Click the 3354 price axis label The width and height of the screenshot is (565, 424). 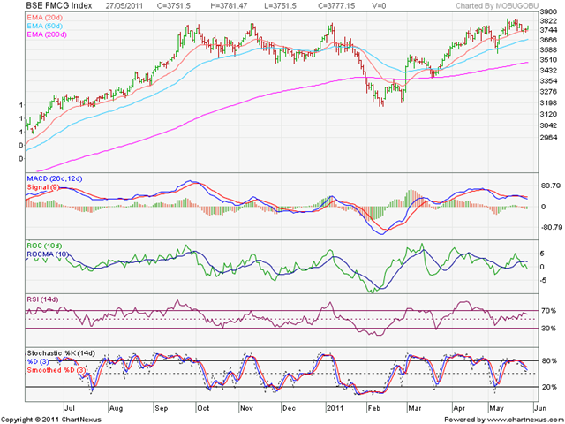[549, 80]
